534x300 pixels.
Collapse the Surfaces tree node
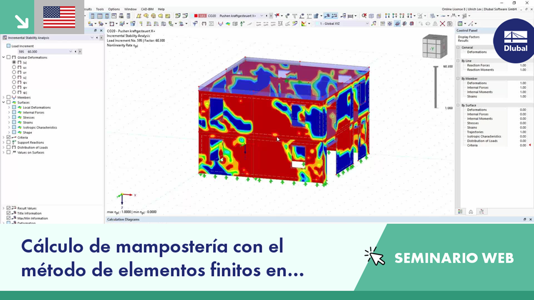4,103
